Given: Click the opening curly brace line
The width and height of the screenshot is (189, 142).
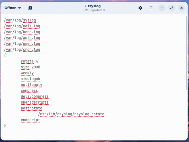Looking at the screenshot, I should pyautogui.click(x=5, y=55).
